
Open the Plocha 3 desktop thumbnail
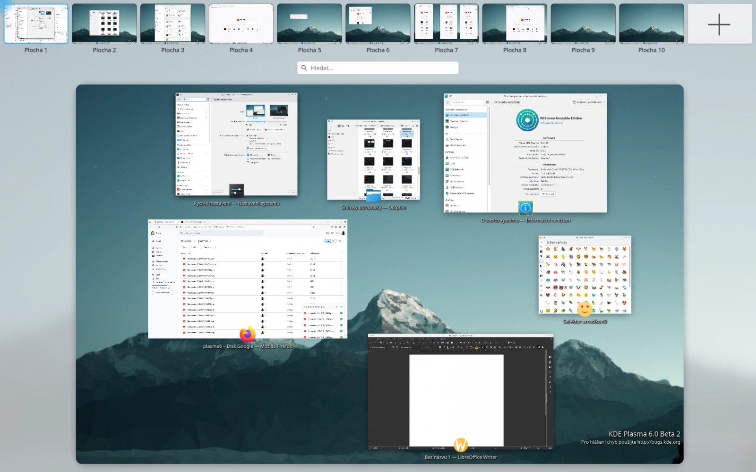[x=173, y=24]
